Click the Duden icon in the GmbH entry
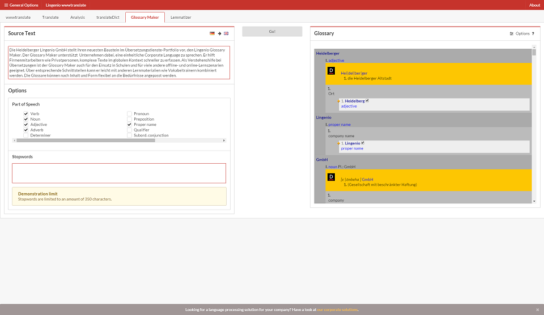This screenshot has width=544, height=315. click(331, 177)
